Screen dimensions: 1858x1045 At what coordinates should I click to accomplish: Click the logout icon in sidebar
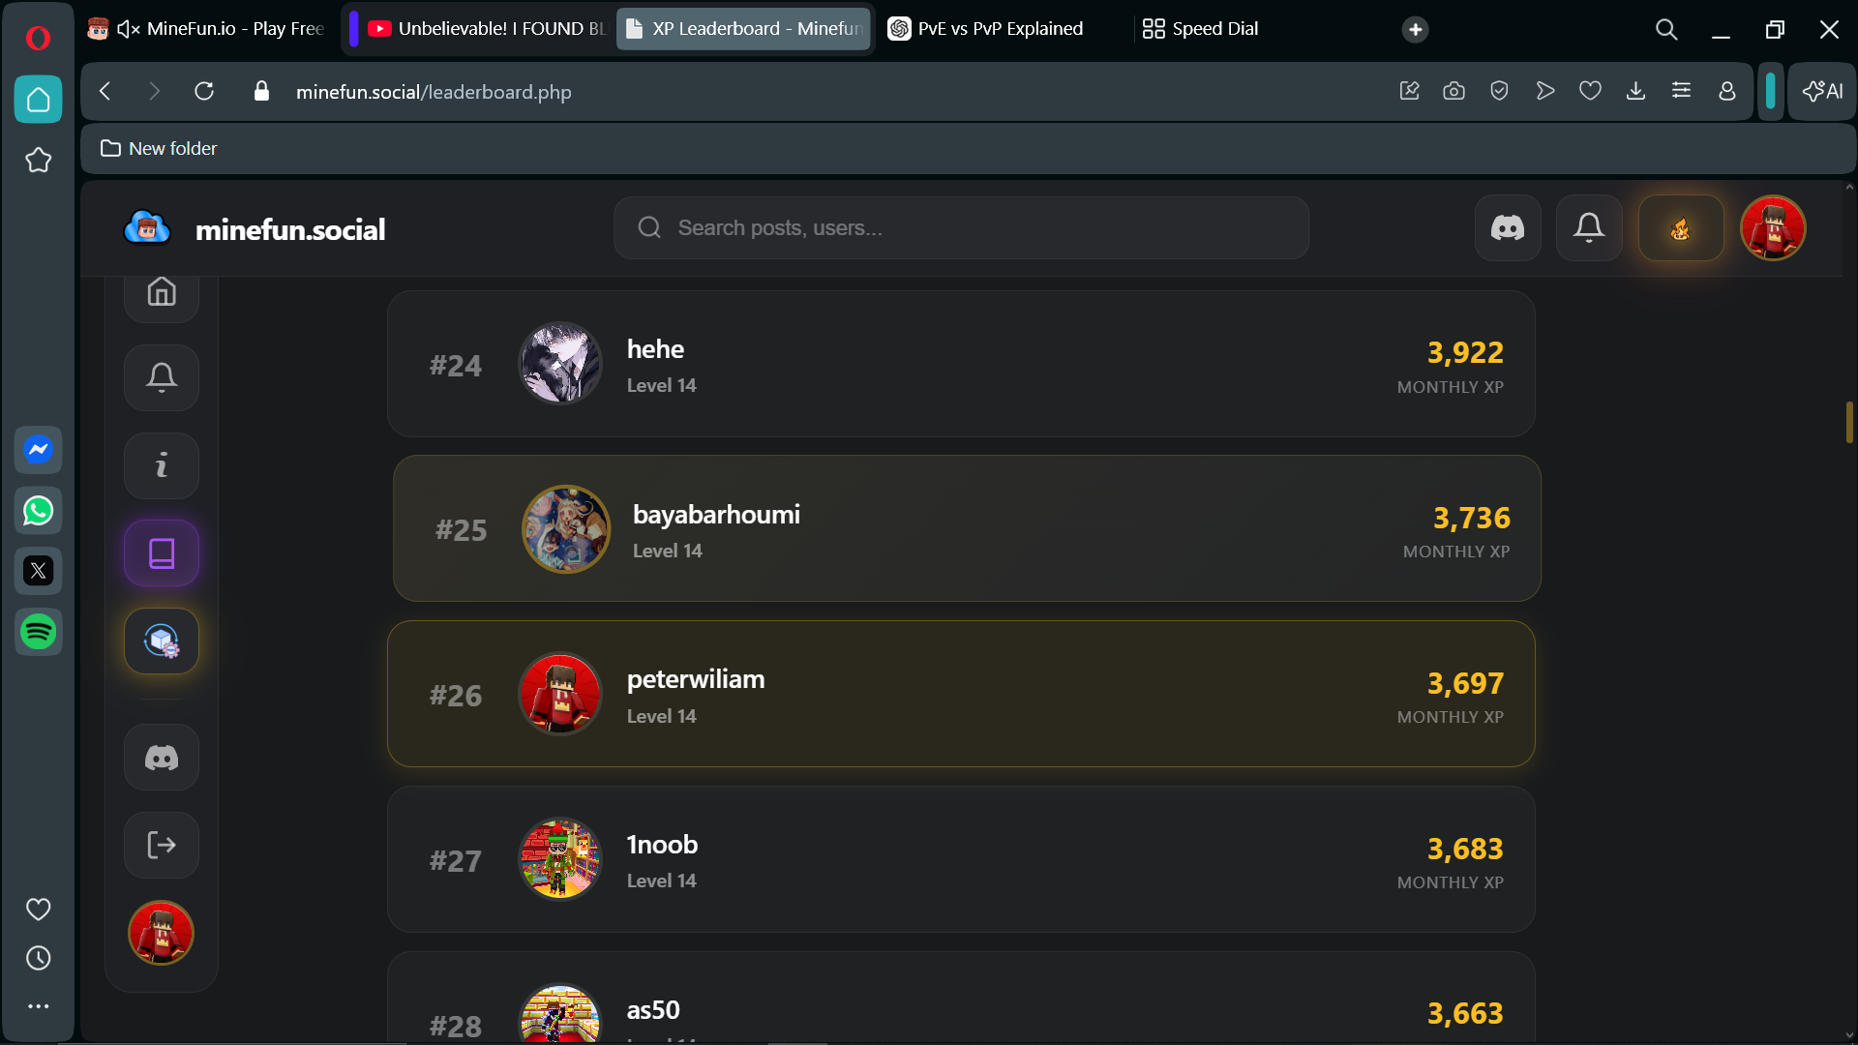point(162,845)
